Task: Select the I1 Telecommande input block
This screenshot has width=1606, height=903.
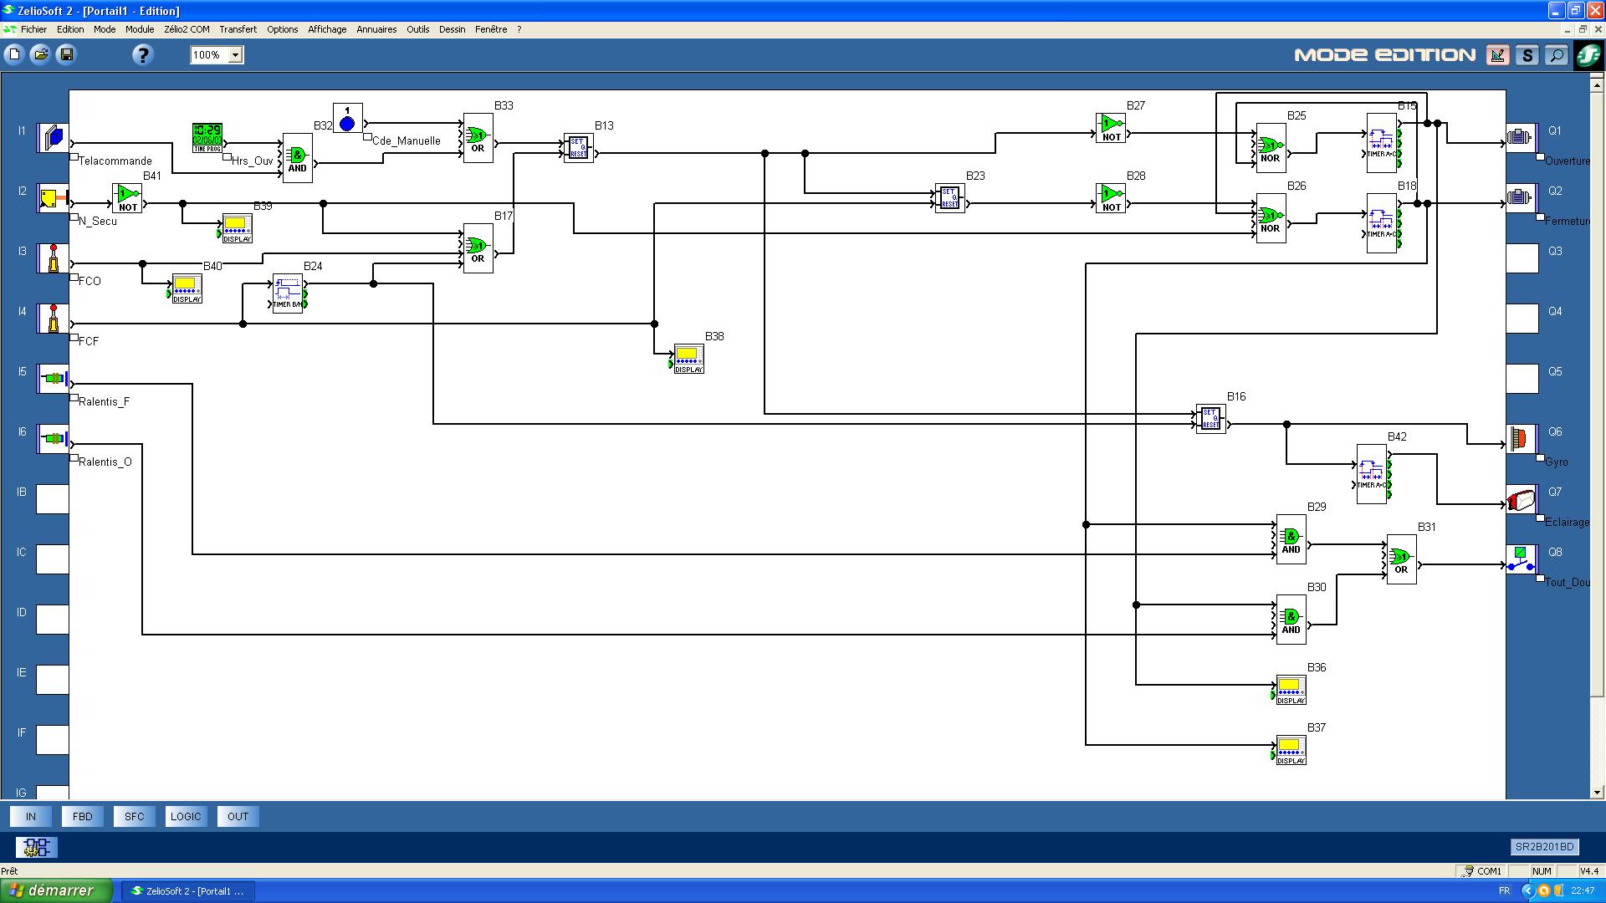Action: click(53, 138)
